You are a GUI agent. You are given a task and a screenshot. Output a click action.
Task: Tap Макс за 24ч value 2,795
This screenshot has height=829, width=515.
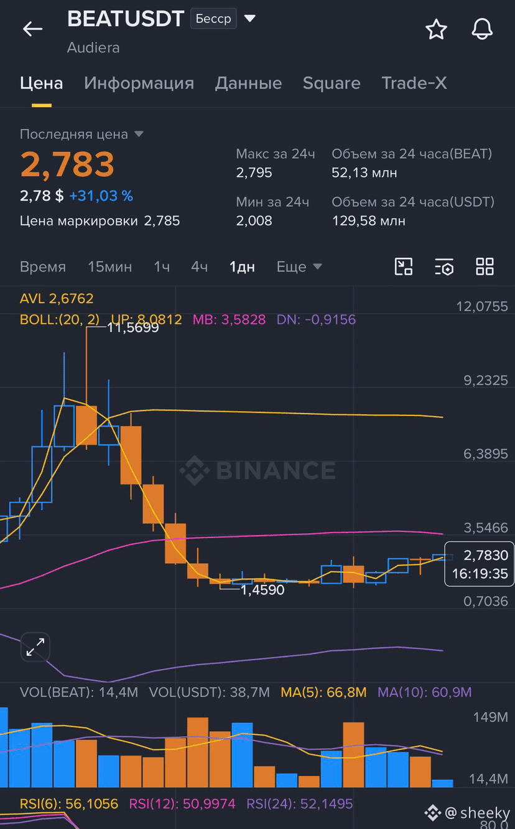click(254, 173)
